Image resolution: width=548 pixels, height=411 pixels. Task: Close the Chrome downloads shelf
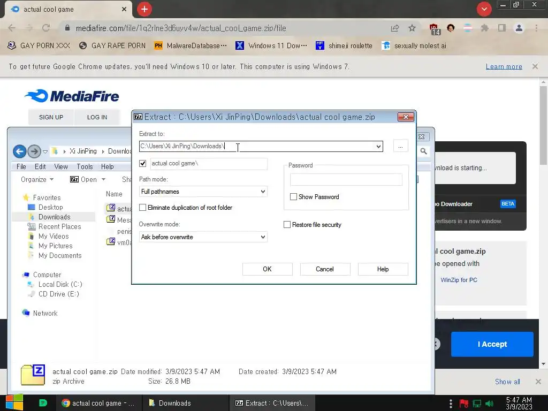538,382
